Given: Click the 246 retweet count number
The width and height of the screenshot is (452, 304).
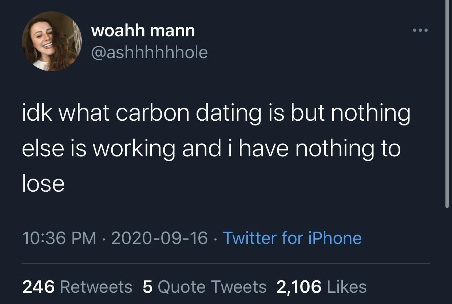Looking at the screenshot, I should point(39,287).
